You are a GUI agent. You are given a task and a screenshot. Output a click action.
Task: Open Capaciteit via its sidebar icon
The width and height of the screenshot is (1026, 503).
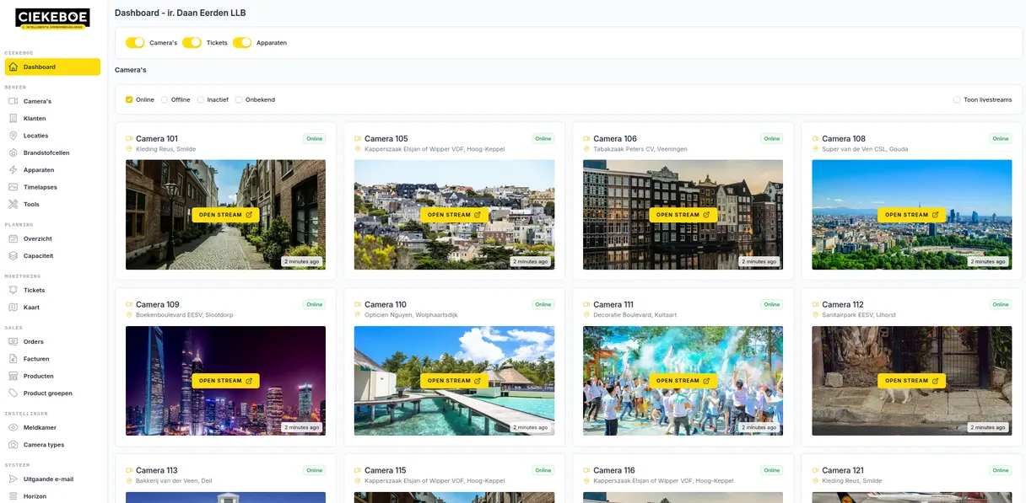click(13, 256)
